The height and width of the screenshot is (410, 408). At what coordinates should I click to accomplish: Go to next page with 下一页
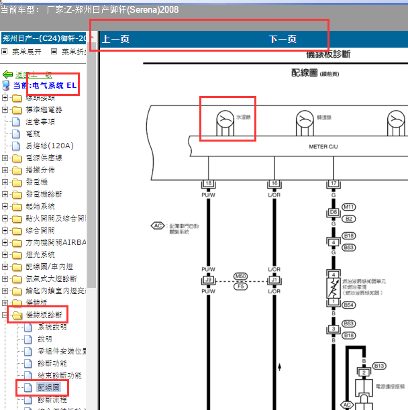(283, 39)
